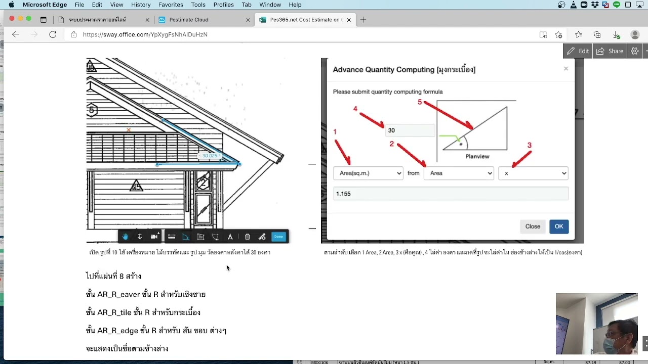This screenshot has width=648, height=364.
Task: Close the Pestimate Cloud tab
Action: tap(248, 20)
